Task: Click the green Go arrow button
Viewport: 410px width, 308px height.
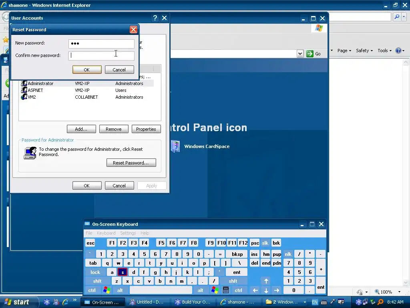Action: (310, 54)
